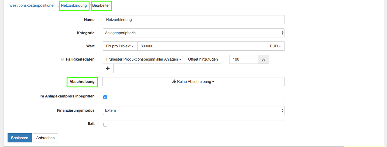Click the % addon next to the percentage field
Screen dimensions: 387x147
coord(263,59)
